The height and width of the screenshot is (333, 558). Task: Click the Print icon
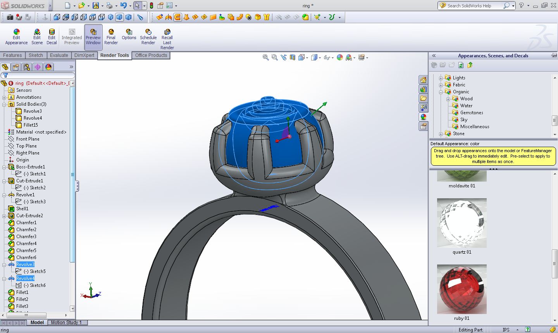pyautogui.click(x=109, y=5)
